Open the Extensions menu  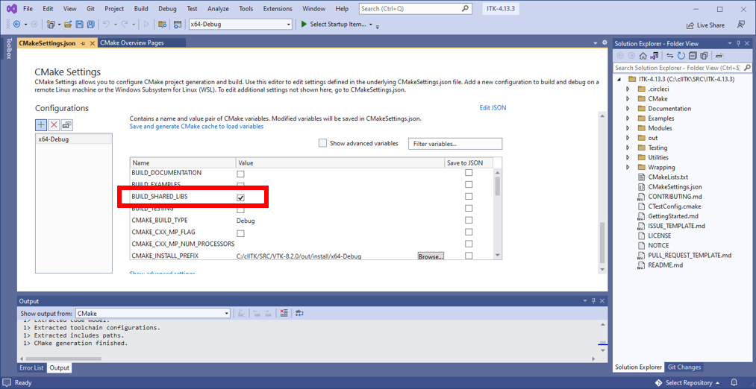coord(277,9)
